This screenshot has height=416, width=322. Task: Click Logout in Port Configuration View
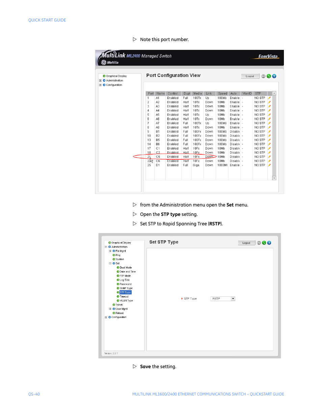pyautogui.click(x=250, y=76)
